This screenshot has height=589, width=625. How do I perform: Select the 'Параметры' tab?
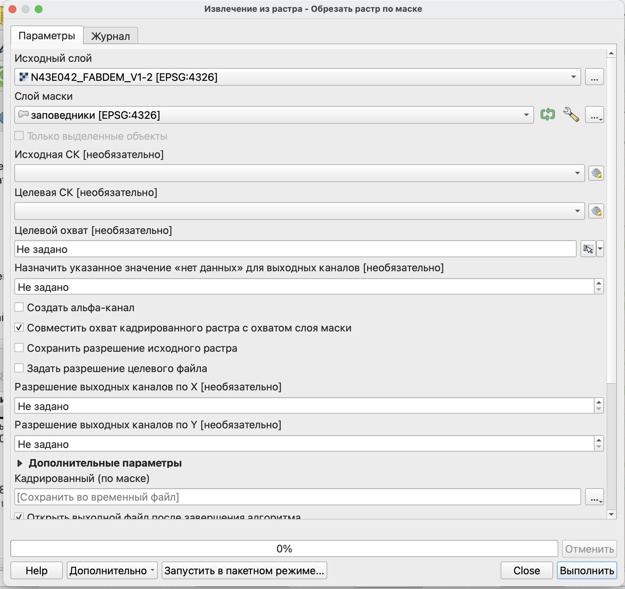point(47,36)
